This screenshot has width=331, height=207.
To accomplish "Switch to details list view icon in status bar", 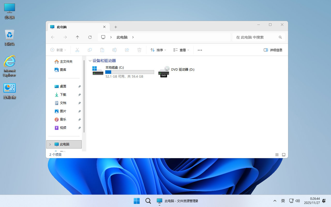I will tap(277, 155).
